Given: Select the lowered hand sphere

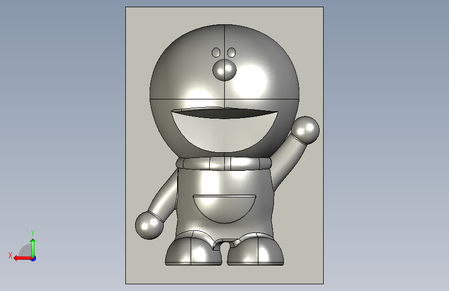Looking at the screenshot, I should point(149,225).
